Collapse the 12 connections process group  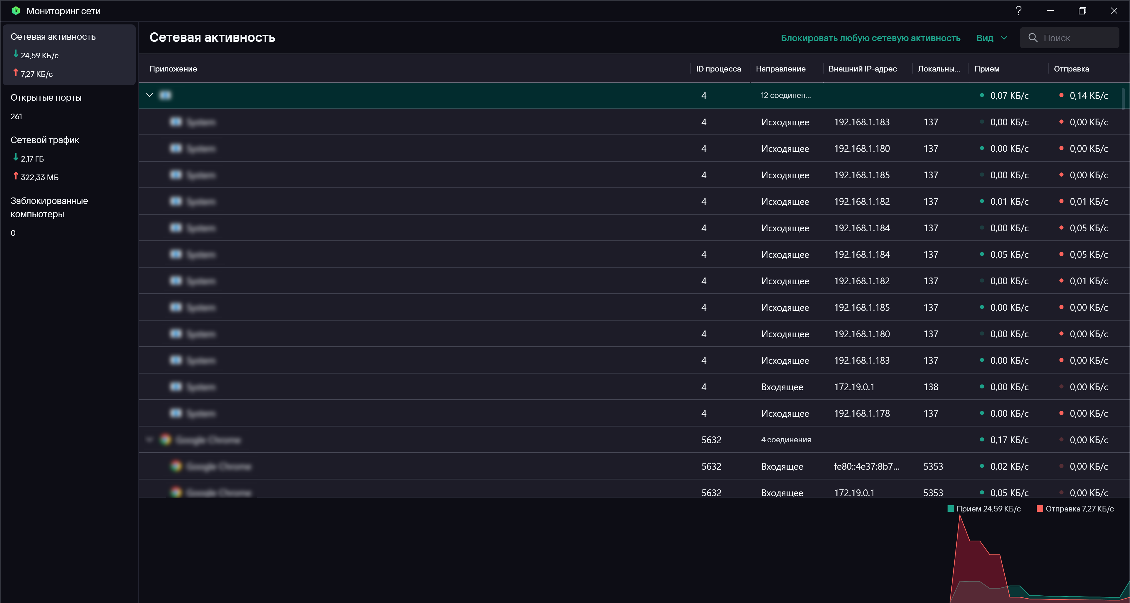tap(149, 95)
